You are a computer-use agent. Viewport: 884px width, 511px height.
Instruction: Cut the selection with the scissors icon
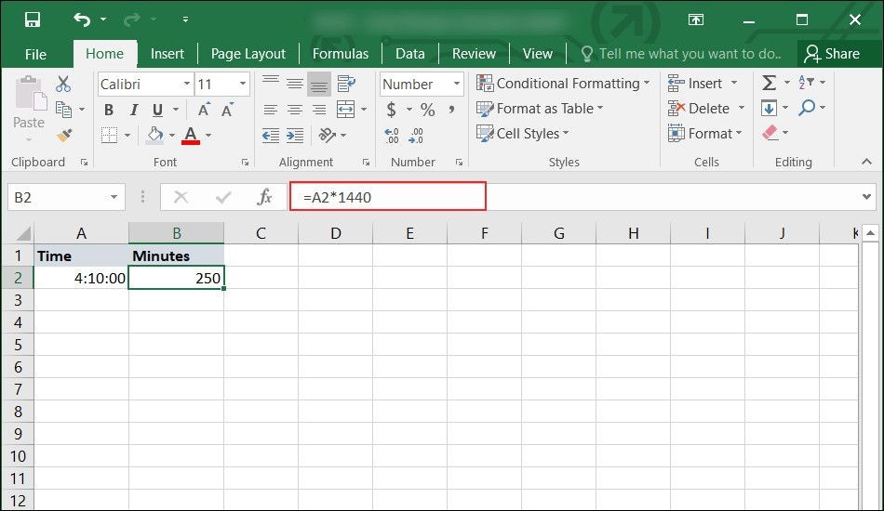(63, 84)
